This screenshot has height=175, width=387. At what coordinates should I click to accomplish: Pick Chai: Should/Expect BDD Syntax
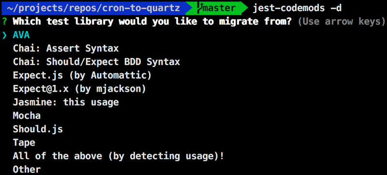pyautogui.click(x=96, y=62)
